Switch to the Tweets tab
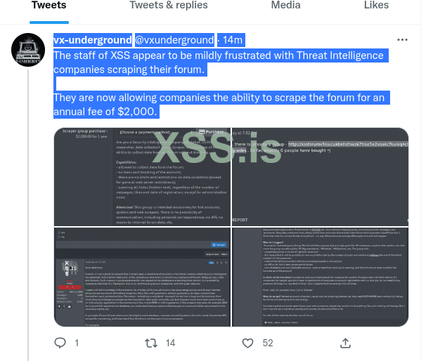Image resolution: width=433 pixels, height=361 pixels. (49, 5)
